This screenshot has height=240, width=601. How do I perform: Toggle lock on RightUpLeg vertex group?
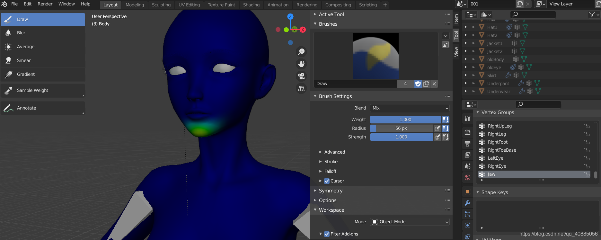pos(587,126)
